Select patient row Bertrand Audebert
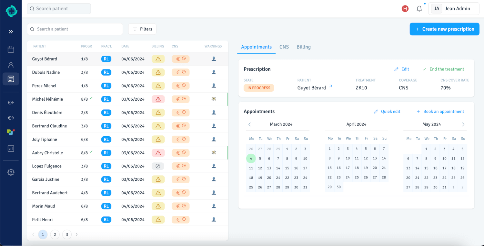The image size is (484, 246). tap(127, 193)
